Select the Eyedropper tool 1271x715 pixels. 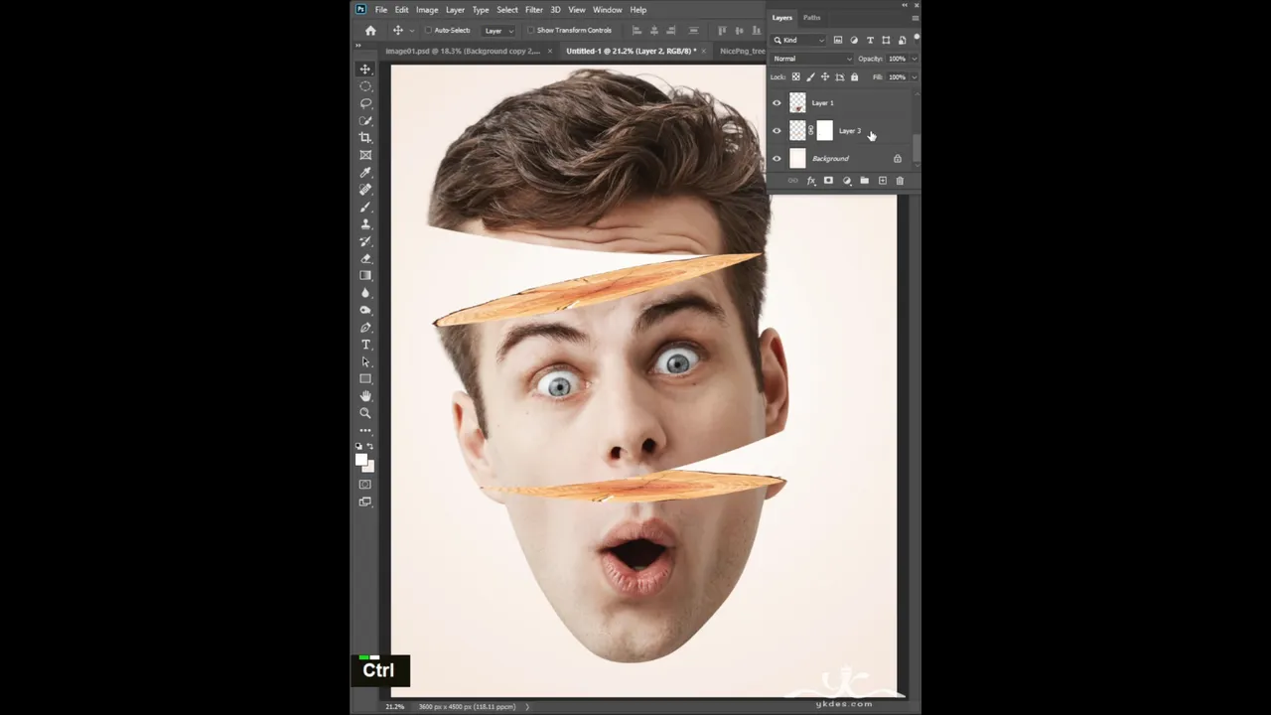pos(365,173)
